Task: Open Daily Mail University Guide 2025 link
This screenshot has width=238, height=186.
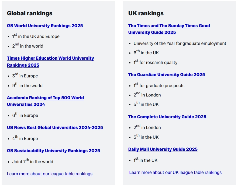Action: tap(163, 149)
